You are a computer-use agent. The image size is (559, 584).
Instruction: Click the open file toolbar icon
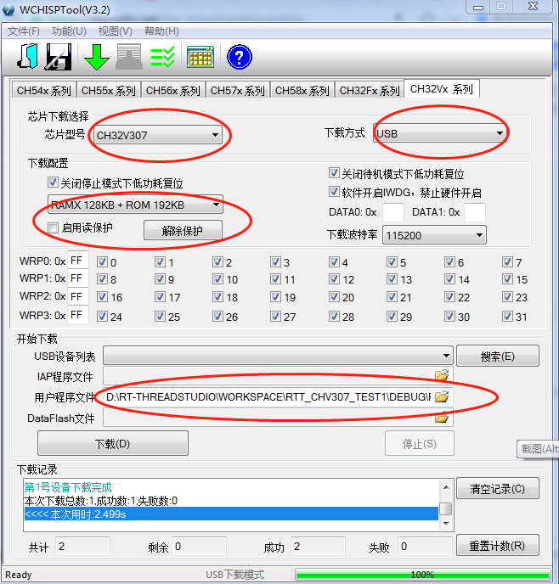click(x=27, y=57)
